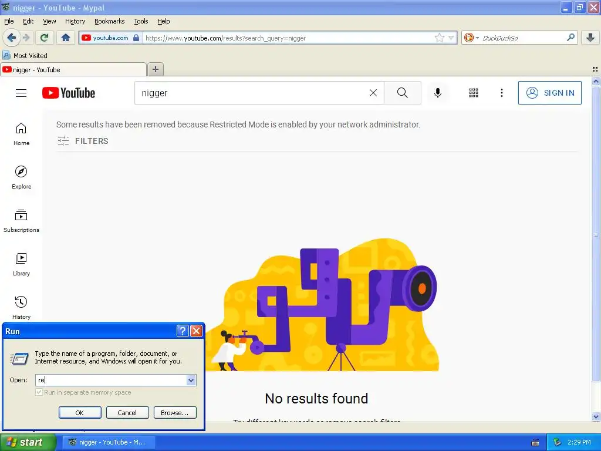Click the page scrollbar down arrow

[596, 416]
